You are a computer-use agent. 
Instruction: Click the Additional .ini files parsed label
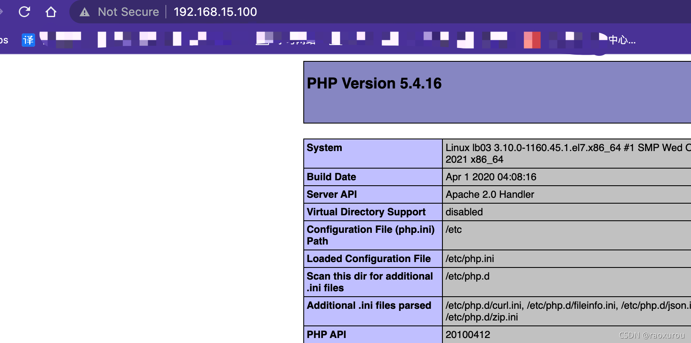(369, 305)
